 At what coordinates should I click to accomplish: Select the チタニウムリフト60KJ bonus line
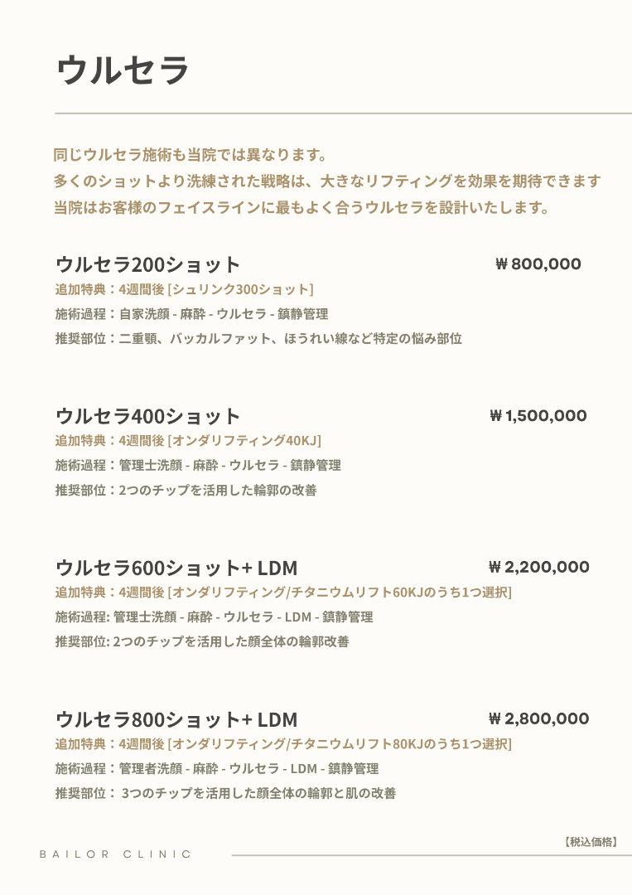click(x=283, y=592)
